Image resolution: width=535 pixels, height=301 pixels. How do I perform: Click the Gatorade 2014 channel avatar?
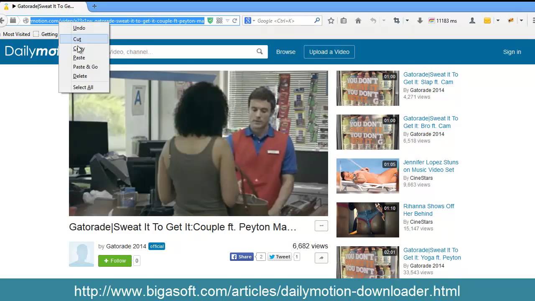click(x=82, y=254)
